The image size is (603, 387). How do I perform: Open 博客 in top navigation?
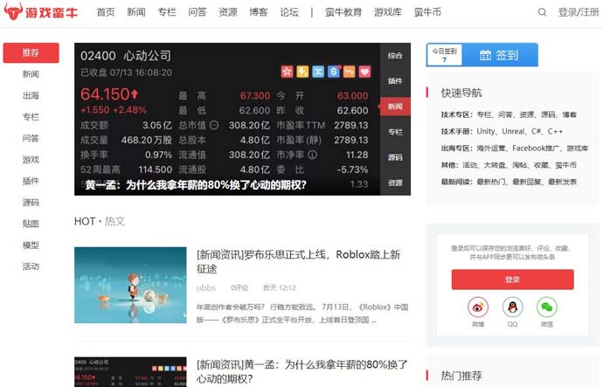(x=259, y=12)
